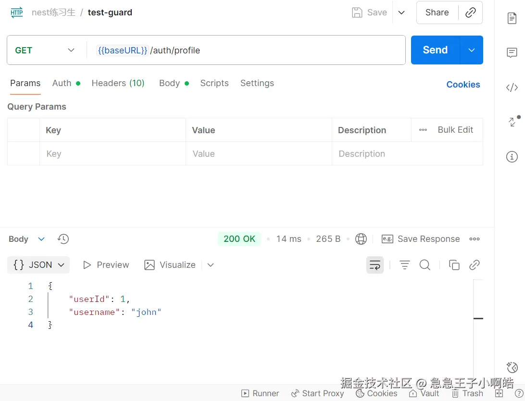Image resolution: width=525 pixels, height=401 pixels.
Task: Click response line number 1
Action: click(30, 286)
